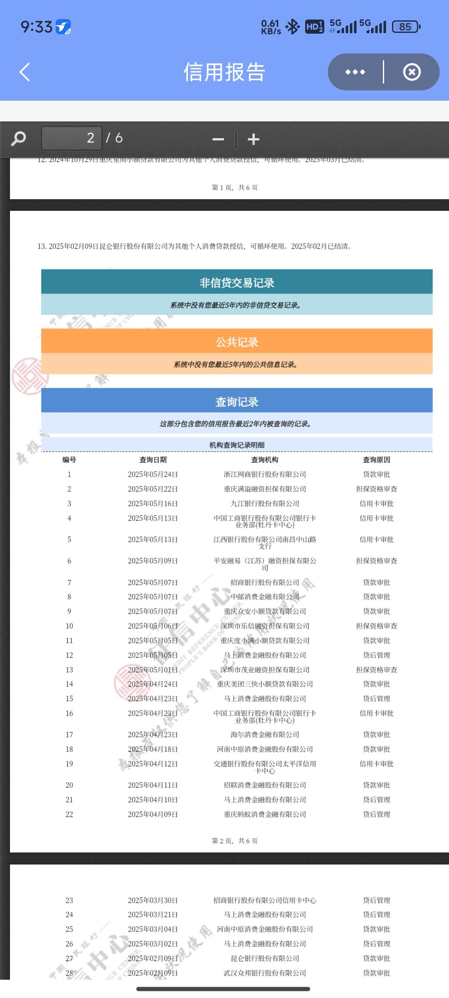449x998 pixels.
Task: Click date 2025年04月09日
Action: (153, 814)
